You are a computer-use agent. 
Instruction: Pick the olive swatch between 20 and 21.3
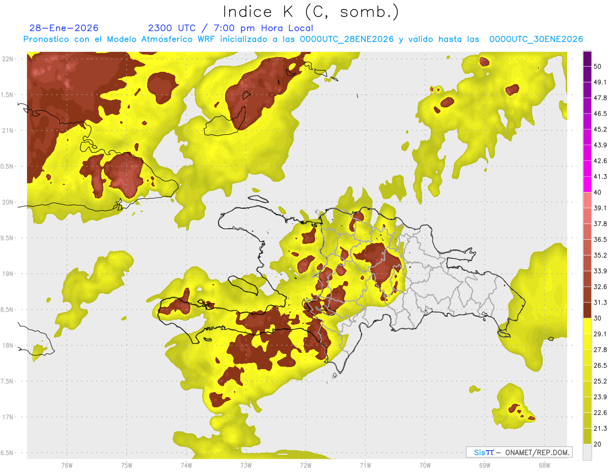pyautogui.click(x=588, y=436)
